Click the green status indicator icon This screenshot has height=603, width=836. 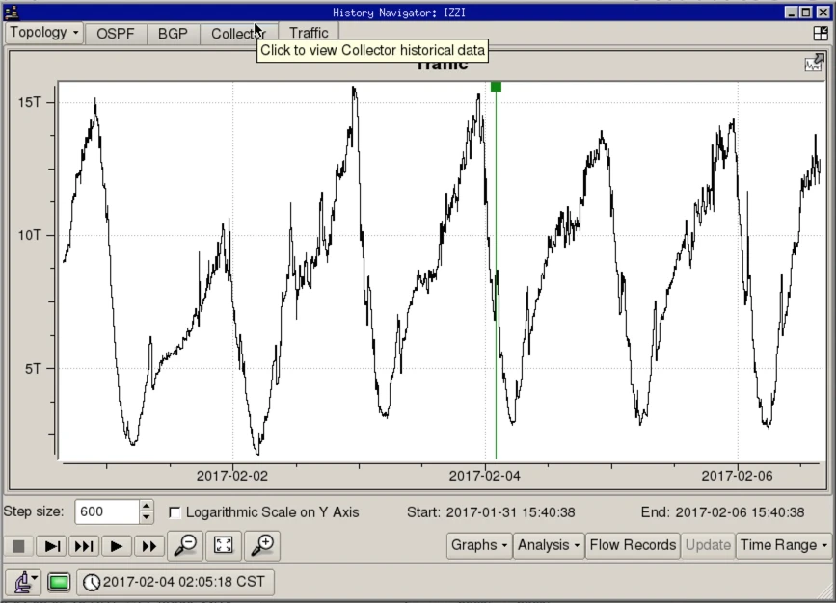[x=59, y=582]
